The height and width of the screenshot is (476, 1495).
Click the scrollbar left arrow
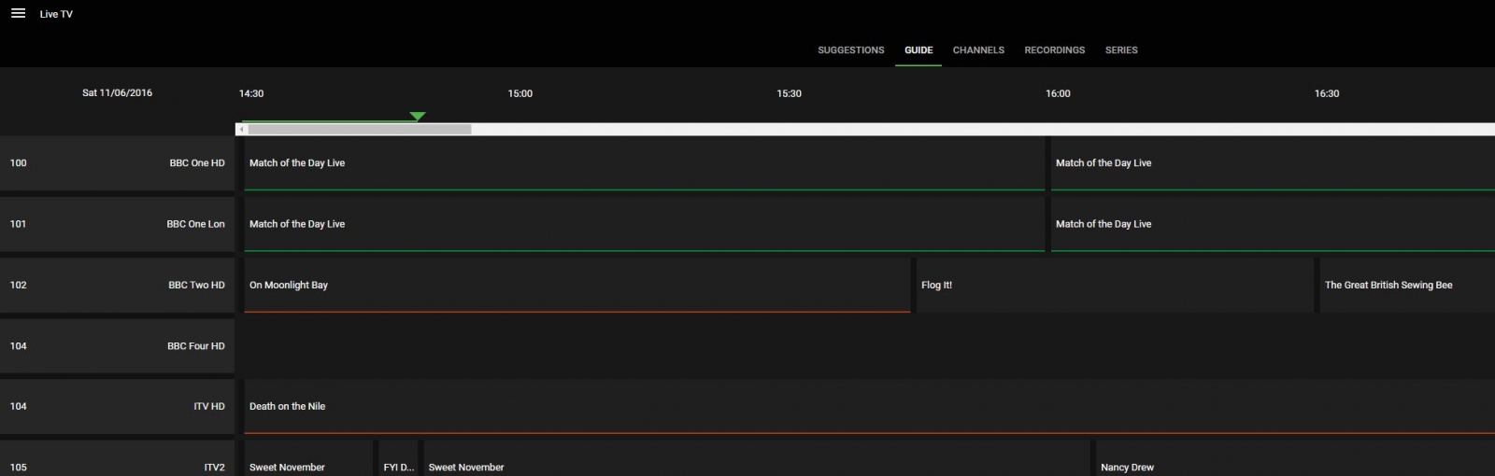[241, 130]
